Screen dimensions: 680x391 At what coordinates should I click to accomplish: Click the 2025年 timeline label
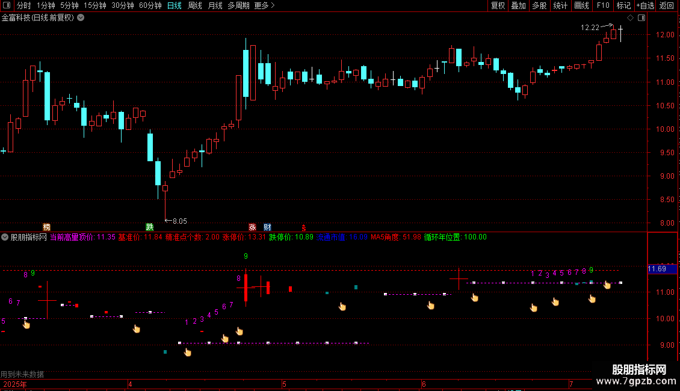click(15, 384)
